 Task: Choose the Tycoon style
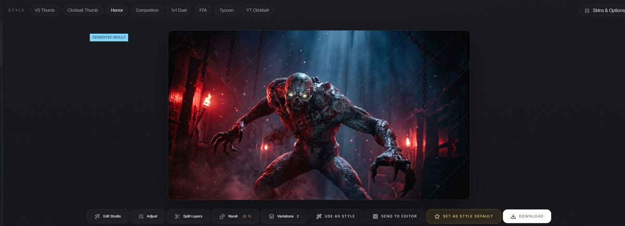click(x=226, y=10)
